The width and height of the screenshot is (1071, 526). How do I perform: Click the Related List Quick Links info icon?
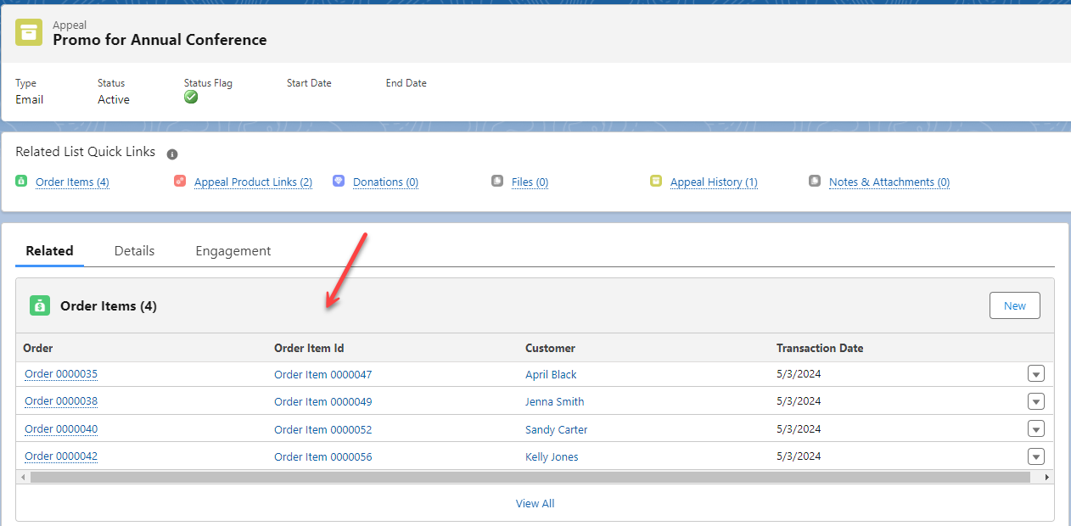(172, 154)
